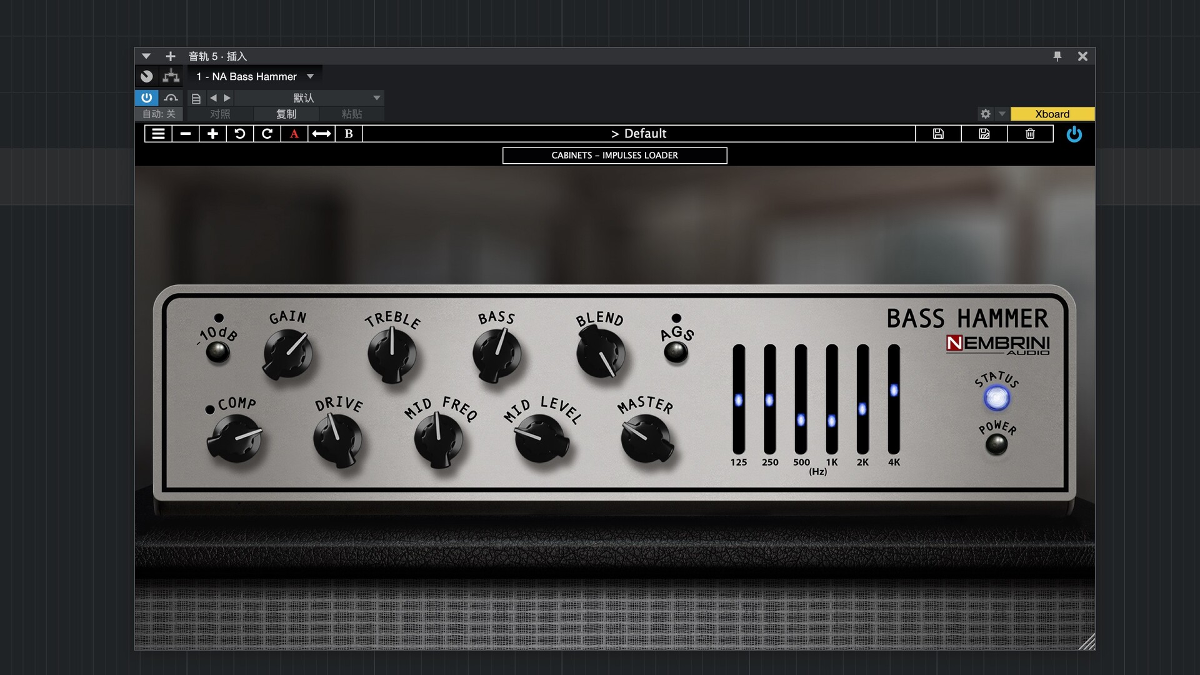This screenshot has height=675, width=1200.
Task: Click the 复制 copy button
Action: (286, 114)
